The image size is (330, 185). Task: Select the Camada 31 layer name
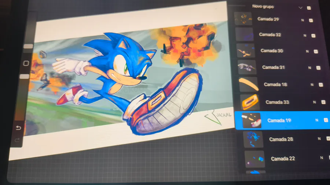click(274, 67)
